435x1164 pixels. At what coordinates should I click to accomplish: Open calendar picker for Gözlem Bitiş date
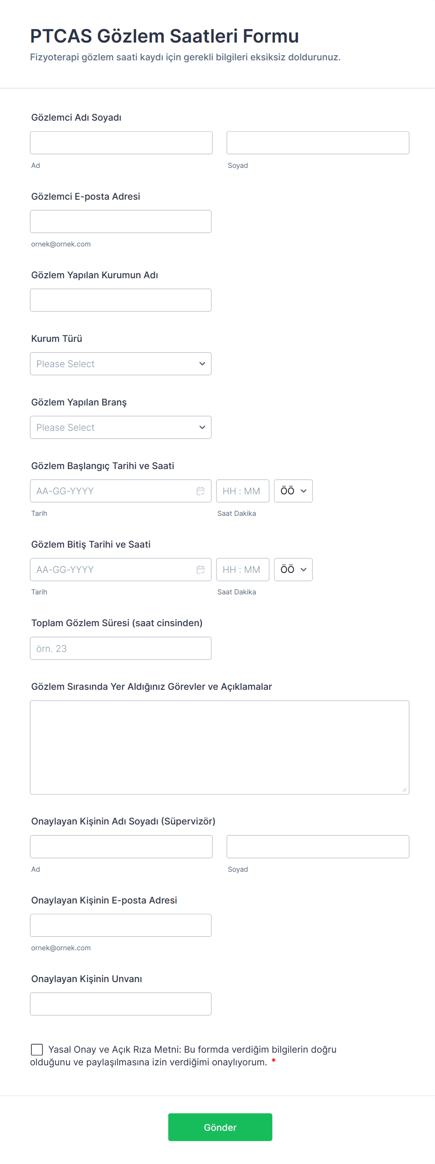(200, 570)
